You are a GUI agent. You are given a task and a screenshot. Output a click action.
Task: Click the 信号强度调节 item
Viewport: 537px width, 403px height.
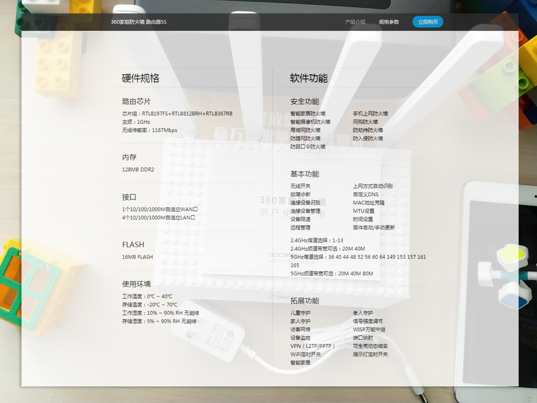click(368, 322)
